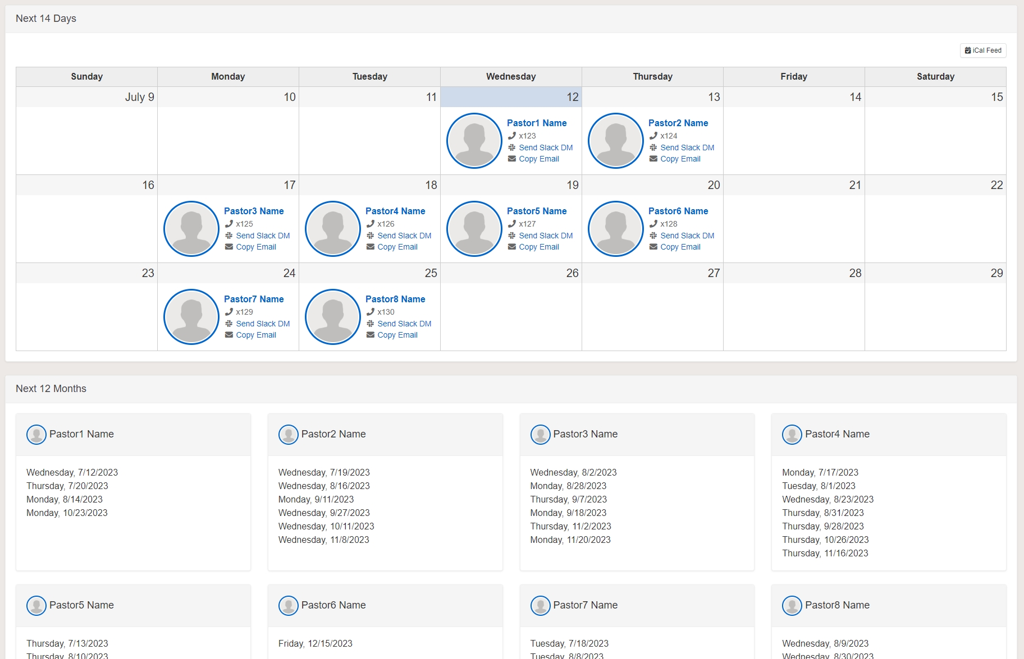Viewport: 1024px width, 659px height.
Task: Click envelope icon under Pastor2 Name
Action: (653, 159)
